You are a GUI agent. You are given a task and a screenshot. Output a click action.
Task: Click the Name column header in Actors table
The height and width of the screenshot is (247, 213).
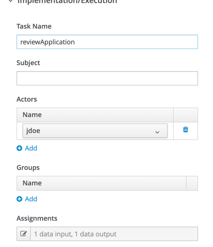click(x=95, y=115)
